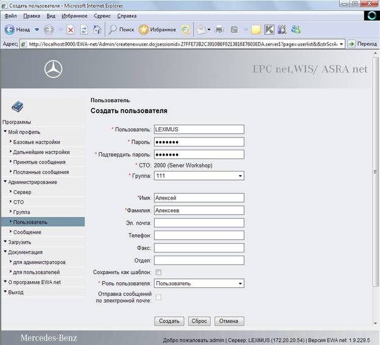Click the Mercedes star logo
This screenshot has height=345, width=380.
point(54,69)
